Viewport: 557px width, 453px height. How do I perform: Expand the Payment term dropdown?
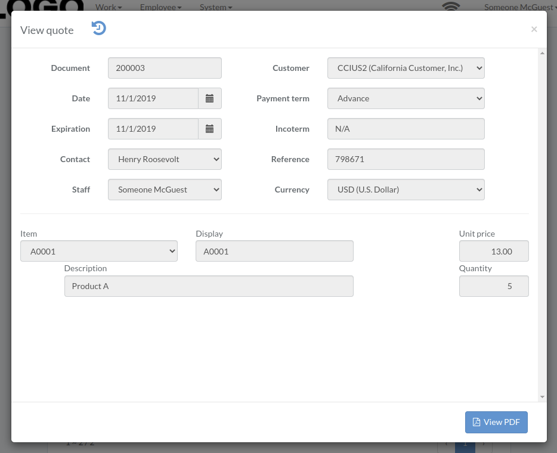406,98
